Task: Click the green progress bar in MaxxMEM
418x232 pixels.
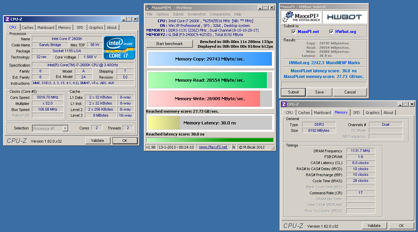Action: pos(210,140)
